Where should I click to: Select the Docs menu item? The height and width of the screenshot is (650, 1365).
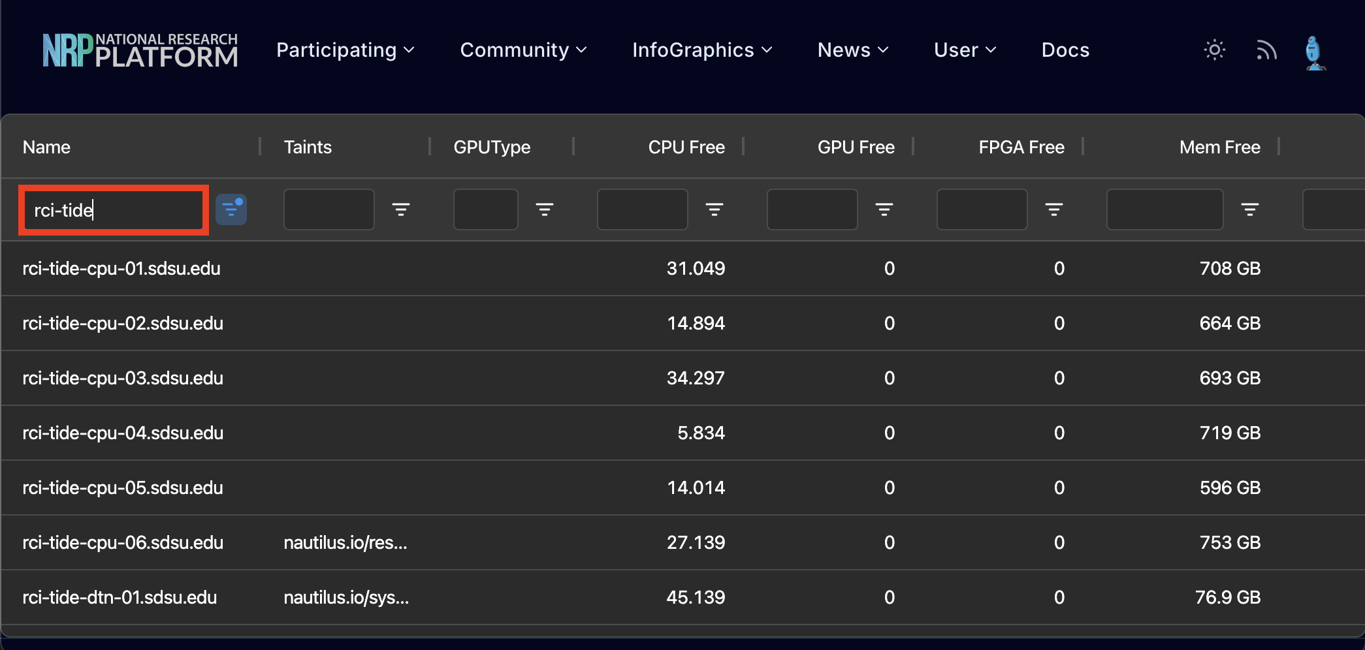pyautogui.click(x=1065, y=50)
